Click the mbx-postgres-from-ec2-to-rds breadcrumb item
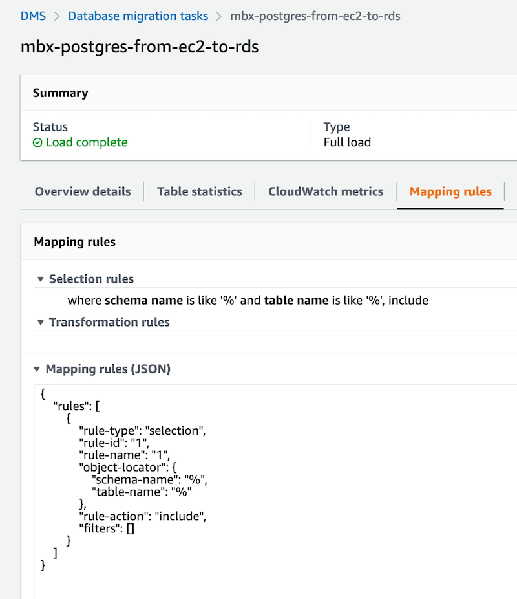Viewport: 517px width, 599px height. coord(315,16)
